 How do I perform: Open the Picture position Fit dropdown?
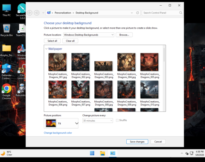pos(61,123)
